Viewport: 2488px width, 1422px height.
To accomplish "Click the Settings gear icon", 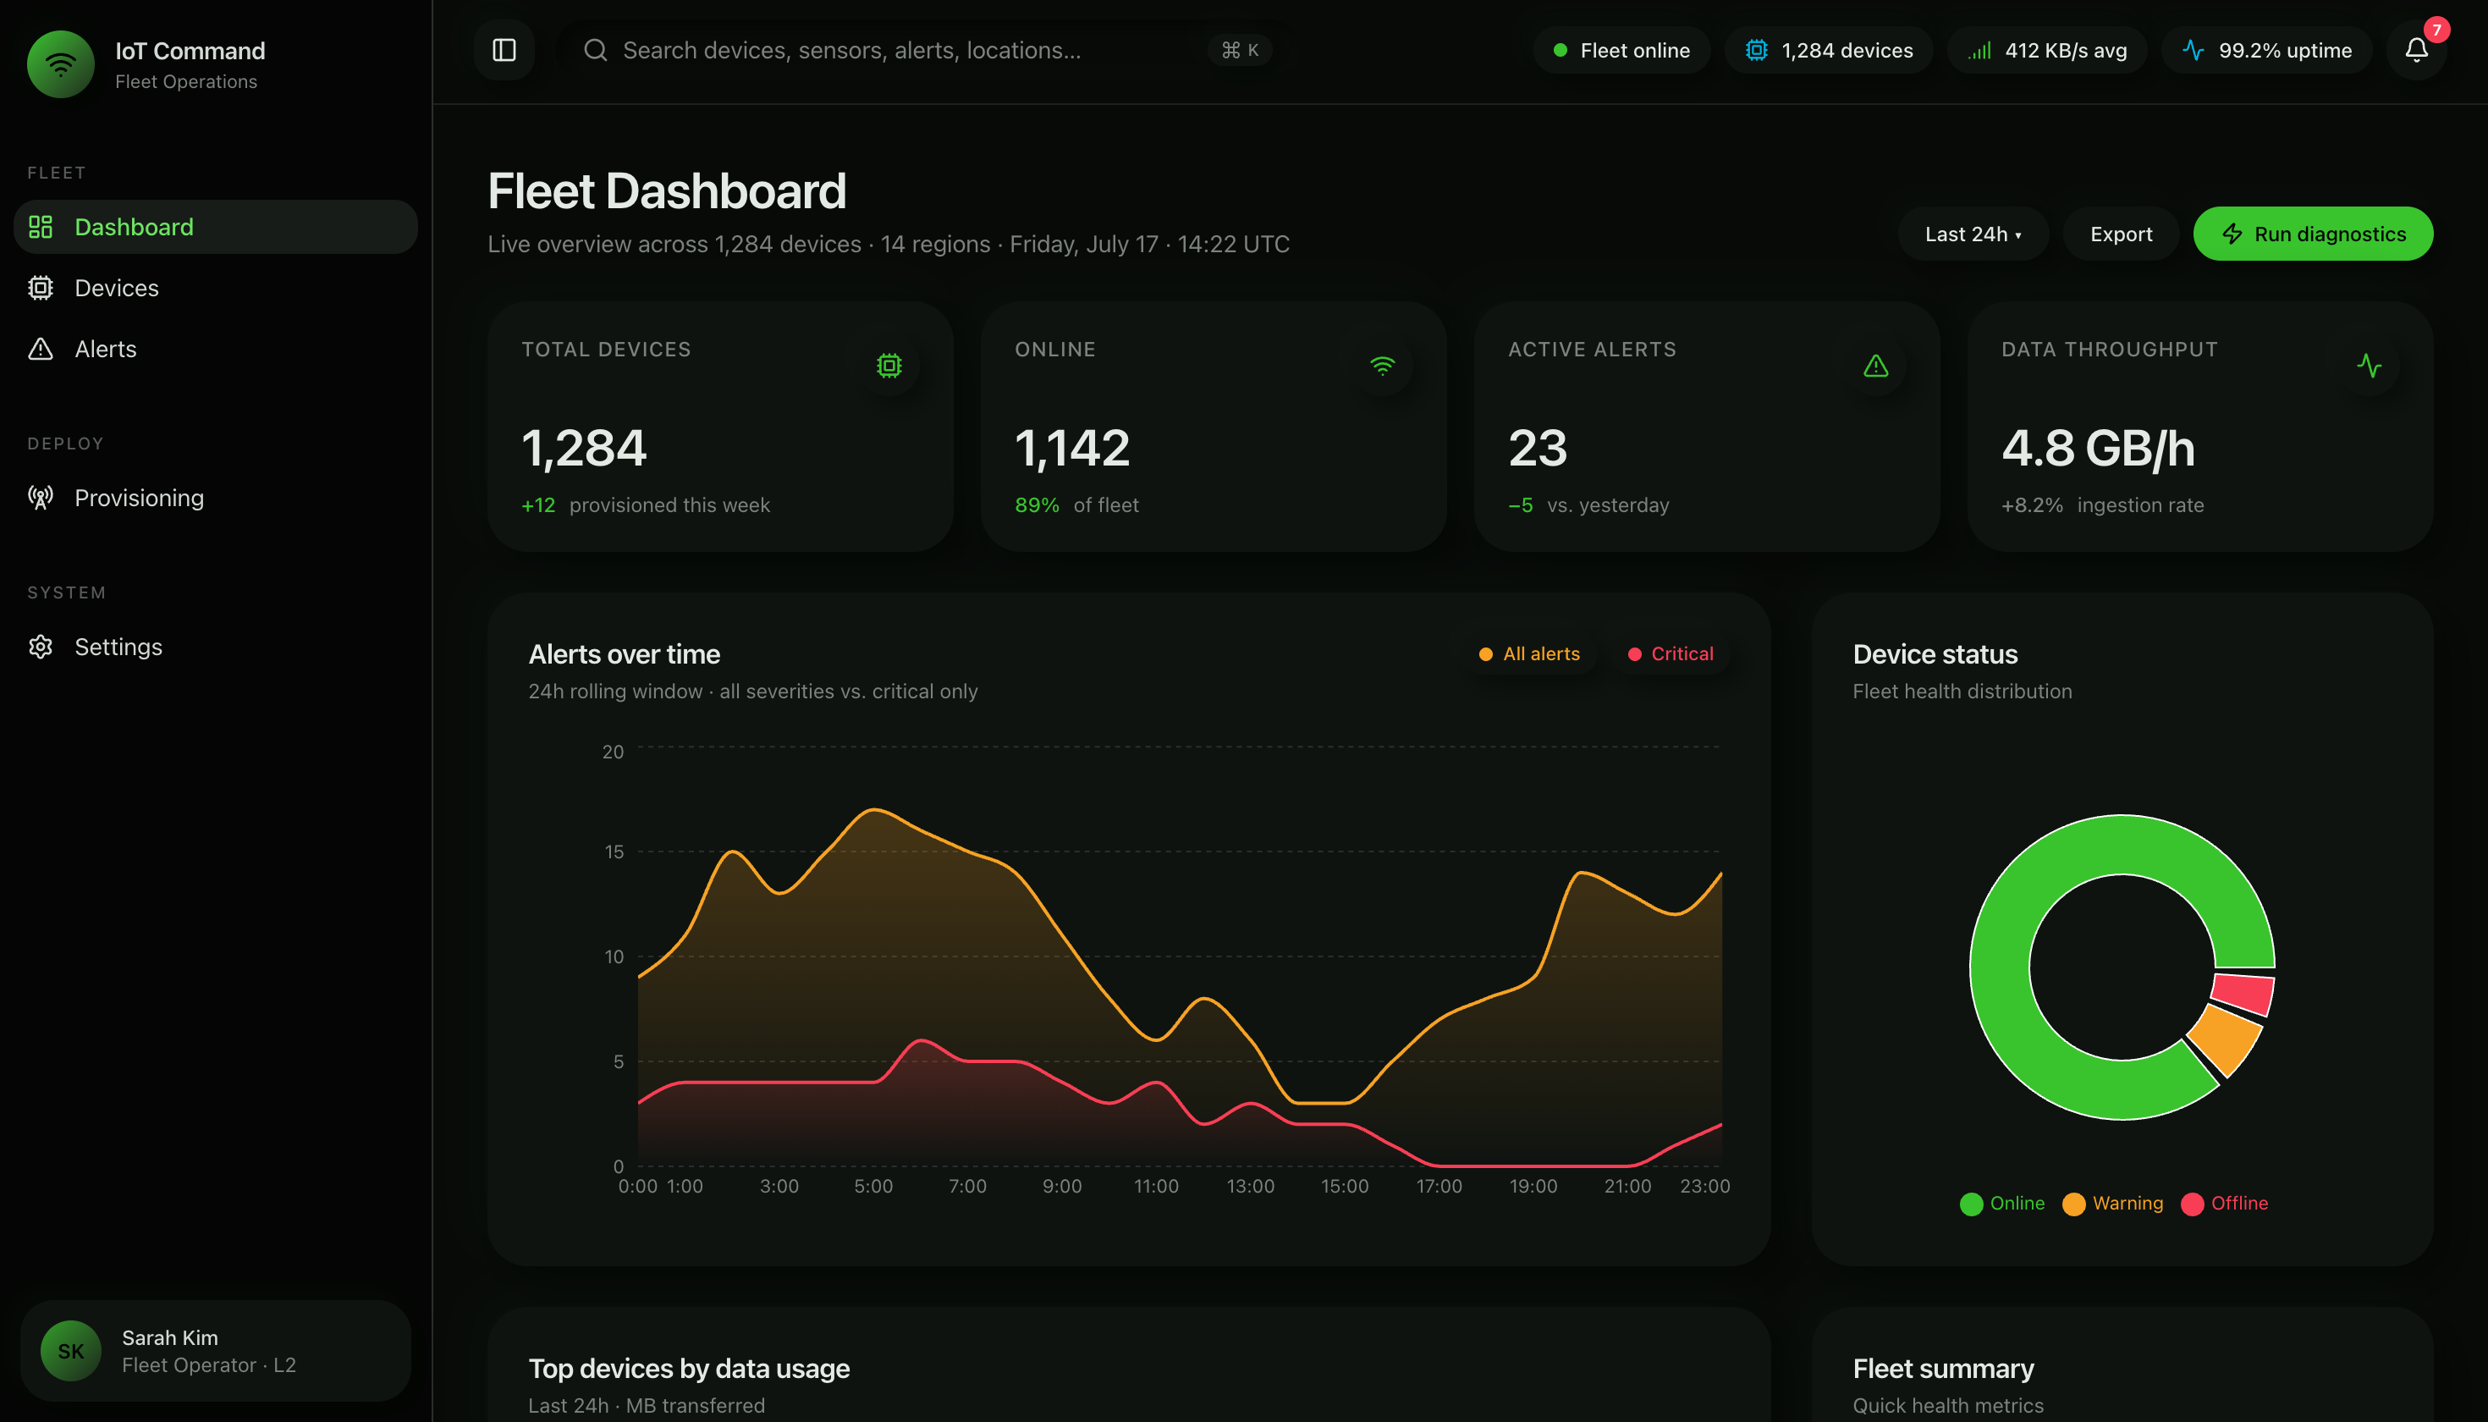I will pos(40,647).
